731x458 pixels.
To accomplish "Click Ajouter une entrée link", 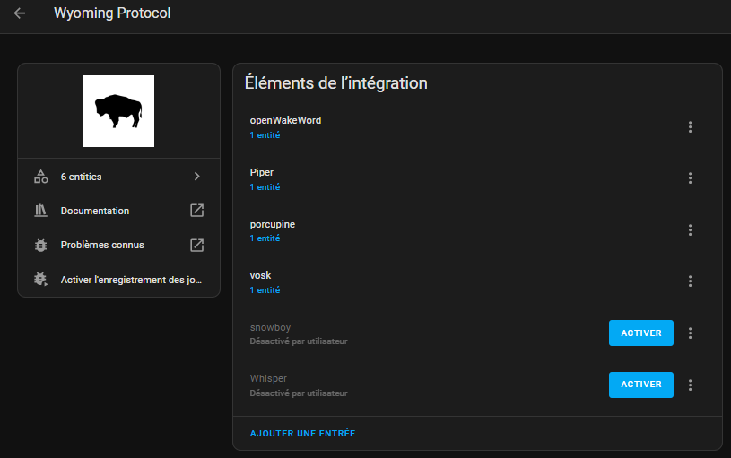I will point(302,433).
